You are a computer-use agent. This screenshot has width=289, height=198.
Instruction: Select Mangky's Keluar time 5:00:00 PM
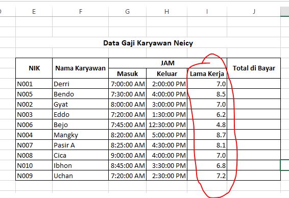[166, 135]
